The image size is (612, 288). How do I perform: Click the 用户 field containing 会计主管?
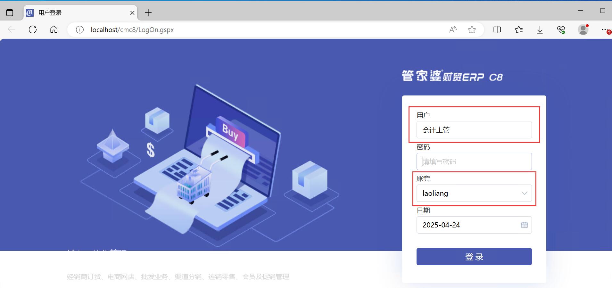point(474,130)
